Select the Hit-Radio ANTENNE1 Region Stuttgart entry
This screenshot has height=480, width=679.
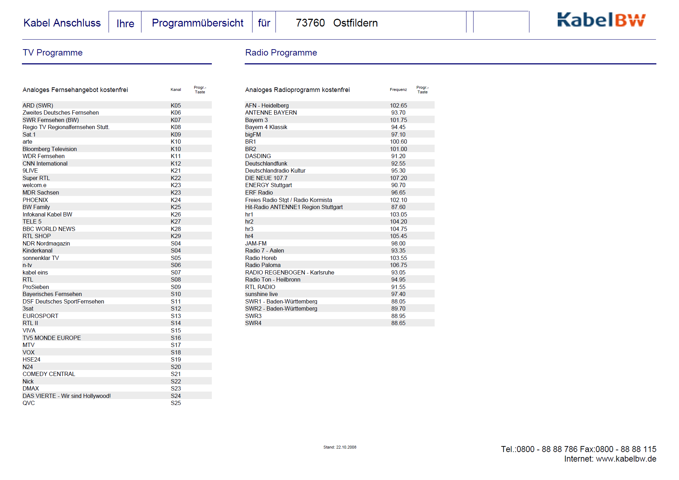click(x=294, y=207)
